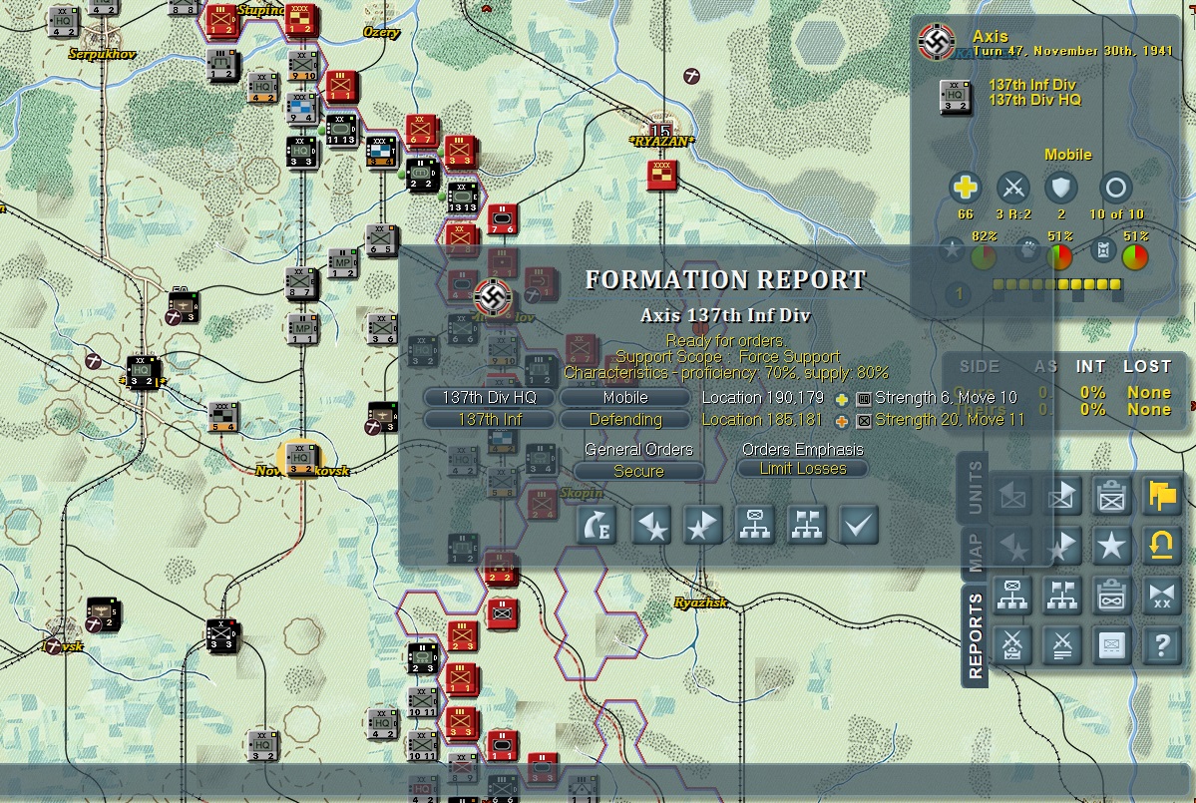
Task: Click the 51% supply pie gauge by fuel can
Action: [1135, 256]
